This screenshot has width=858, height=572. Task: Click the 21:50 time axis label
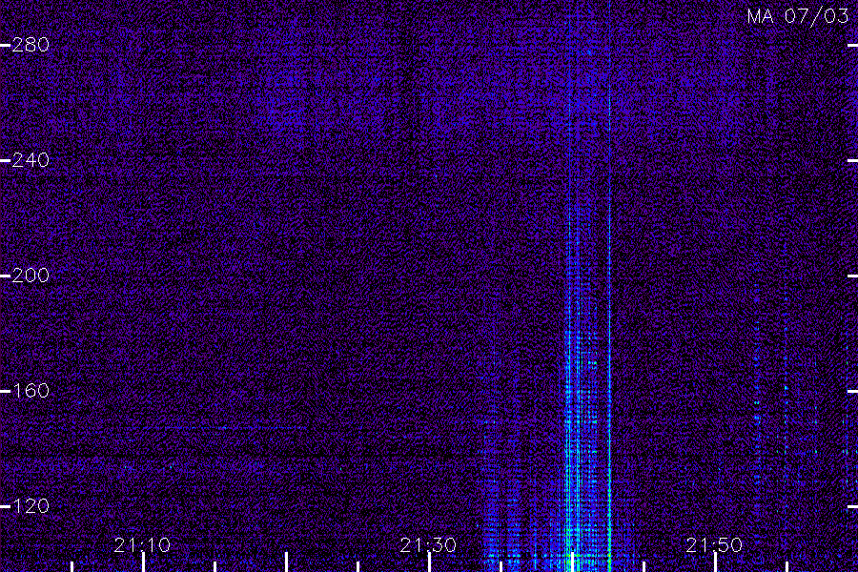click(714, 545)
